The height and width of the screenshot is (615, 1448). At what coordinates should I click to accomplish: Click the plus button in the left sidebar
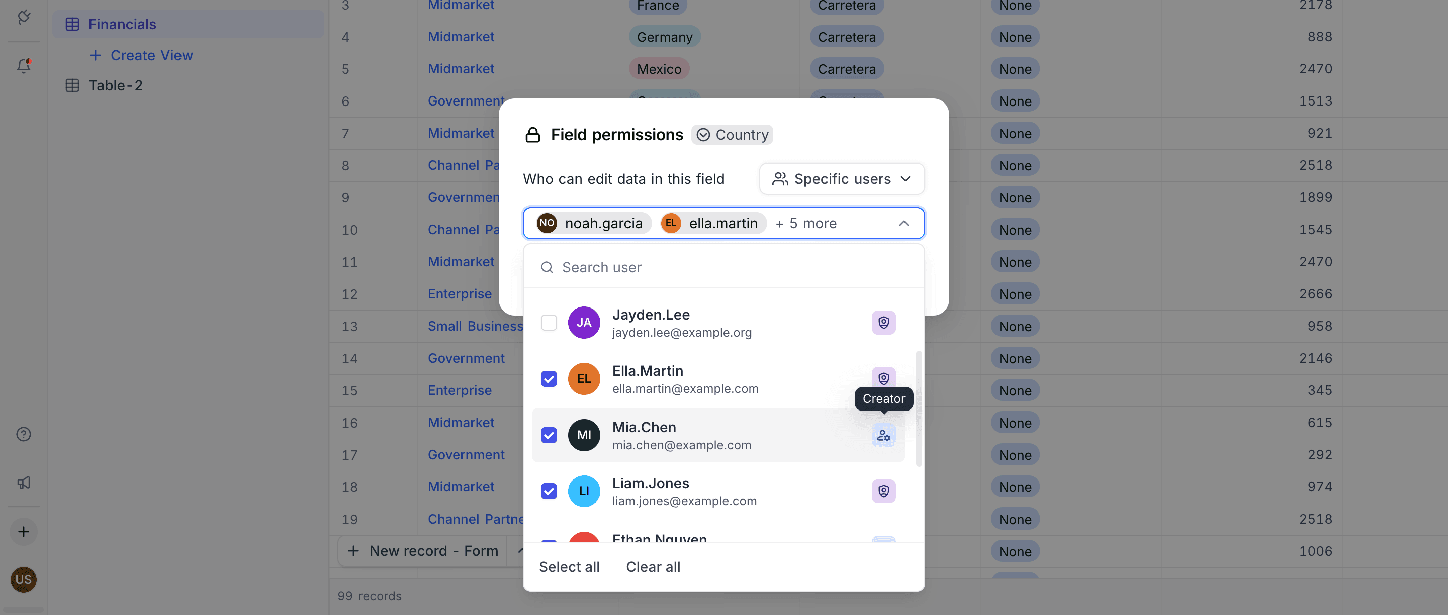coord(24,531)
